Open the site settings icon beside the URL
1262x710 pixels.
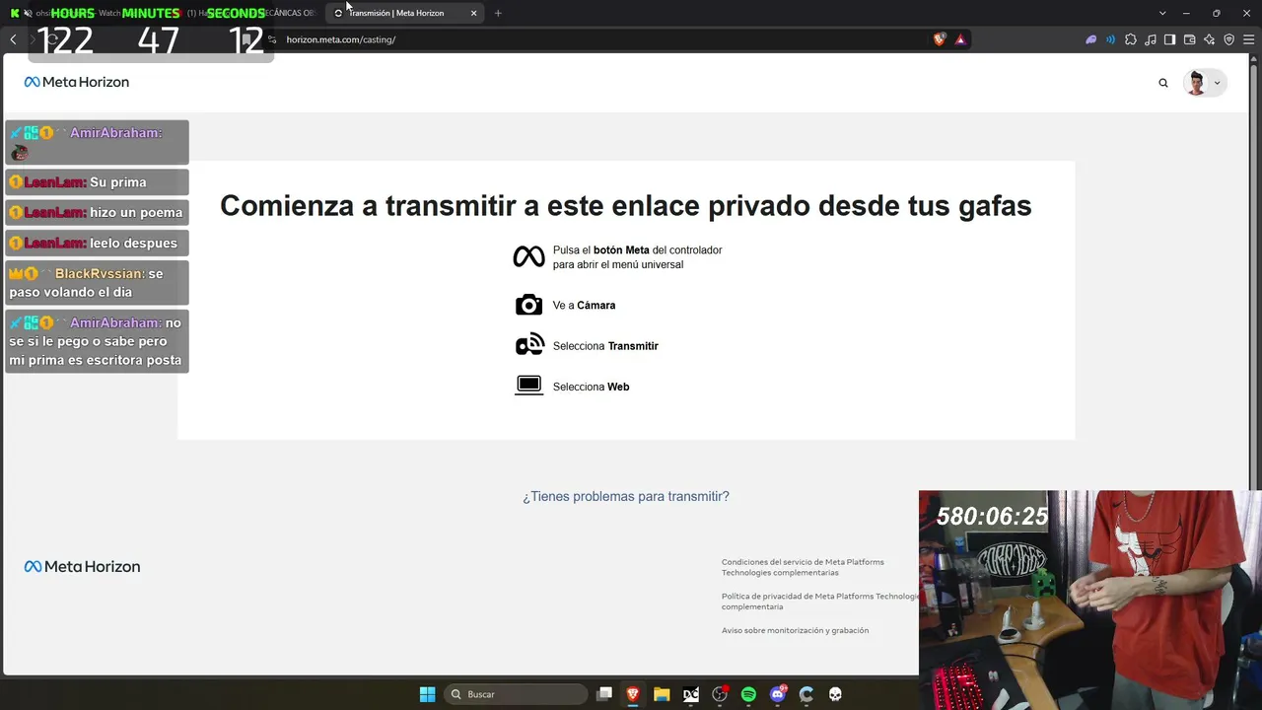(272, 39)
